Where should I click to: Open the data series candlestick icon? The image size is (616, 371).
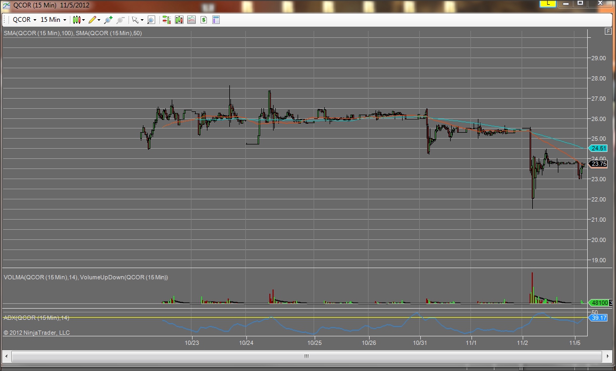coord(179,20)
